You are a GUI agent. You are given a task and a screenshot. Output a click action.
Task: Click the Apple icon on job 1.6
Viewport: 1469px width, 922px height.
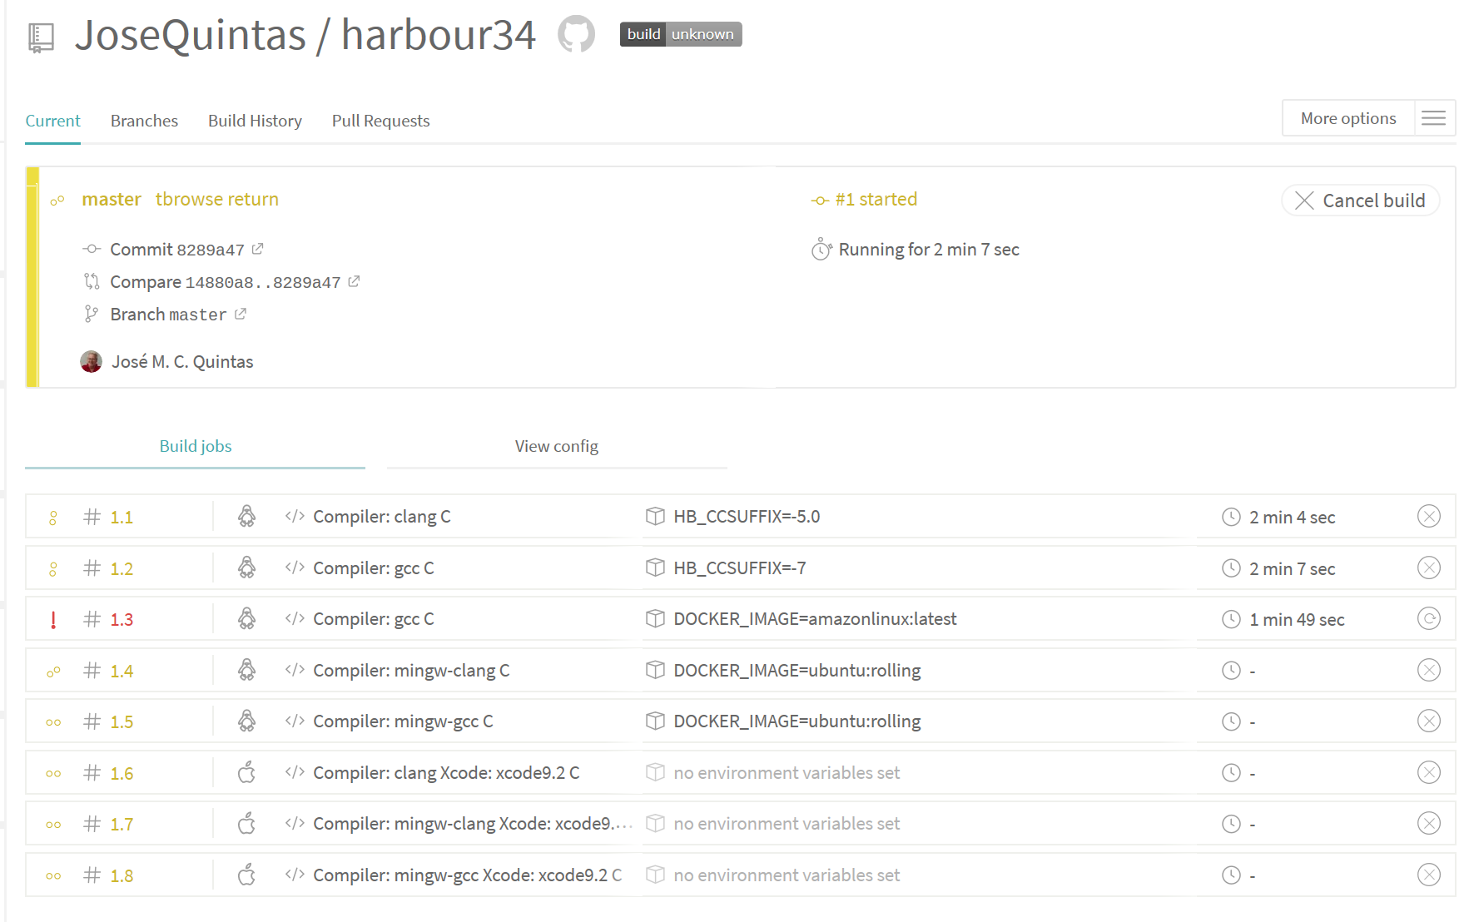pos(246,773)
